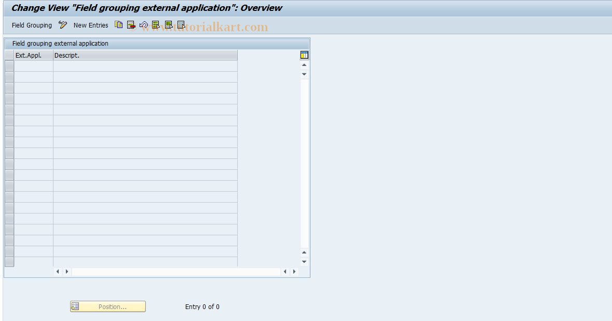This screenshot has height=321, width=612.
Task: Click the first row's Descript. input cell
Action: pyautogui.click(x=145, y=66)
